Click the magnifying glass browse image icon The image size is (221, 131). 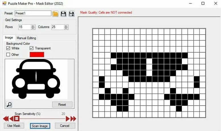[x=9, y=104]
